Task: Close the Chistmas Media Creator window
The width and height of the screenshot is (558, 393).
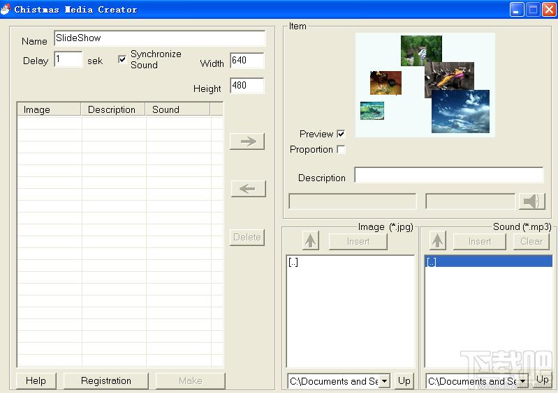Action: coord(549,10)
